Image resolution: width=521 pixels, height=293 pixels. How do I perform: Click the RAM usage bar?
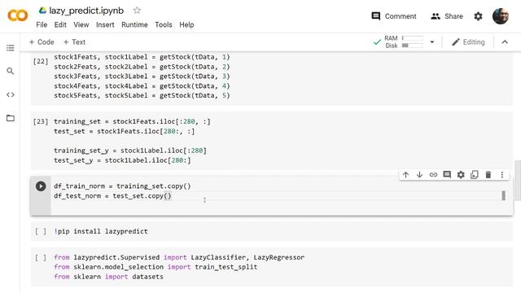413,38
